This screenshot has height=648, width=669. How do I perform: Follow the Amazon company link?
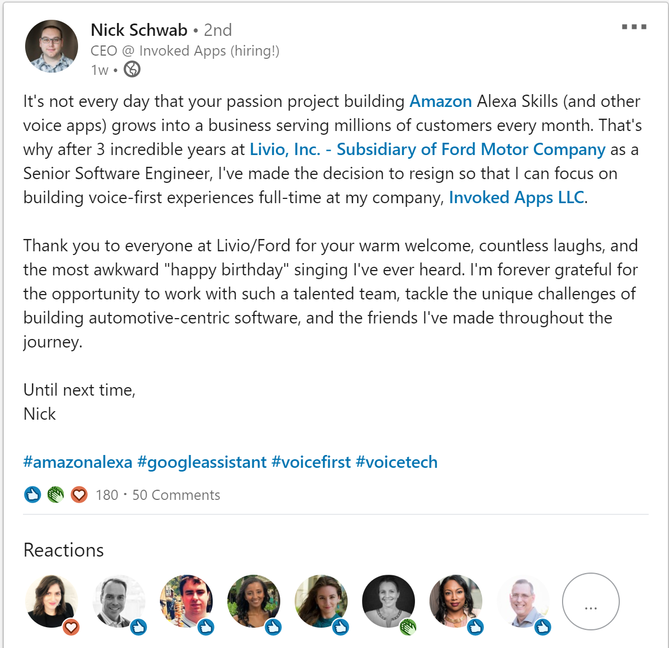[441, 102]
